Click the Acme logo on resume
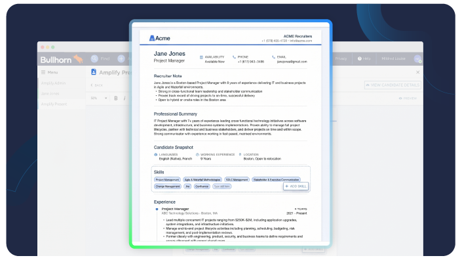The image size is (462, 260). 159,38
